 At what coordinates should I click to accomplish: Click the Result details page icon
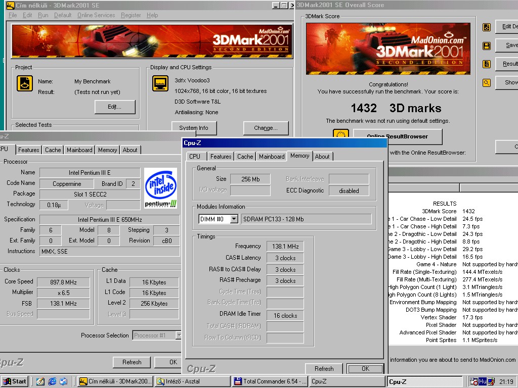487,64
